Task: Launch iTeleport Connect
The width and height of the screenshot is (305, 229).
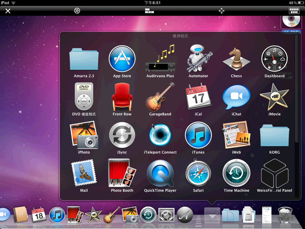Action: coord(160,135)
